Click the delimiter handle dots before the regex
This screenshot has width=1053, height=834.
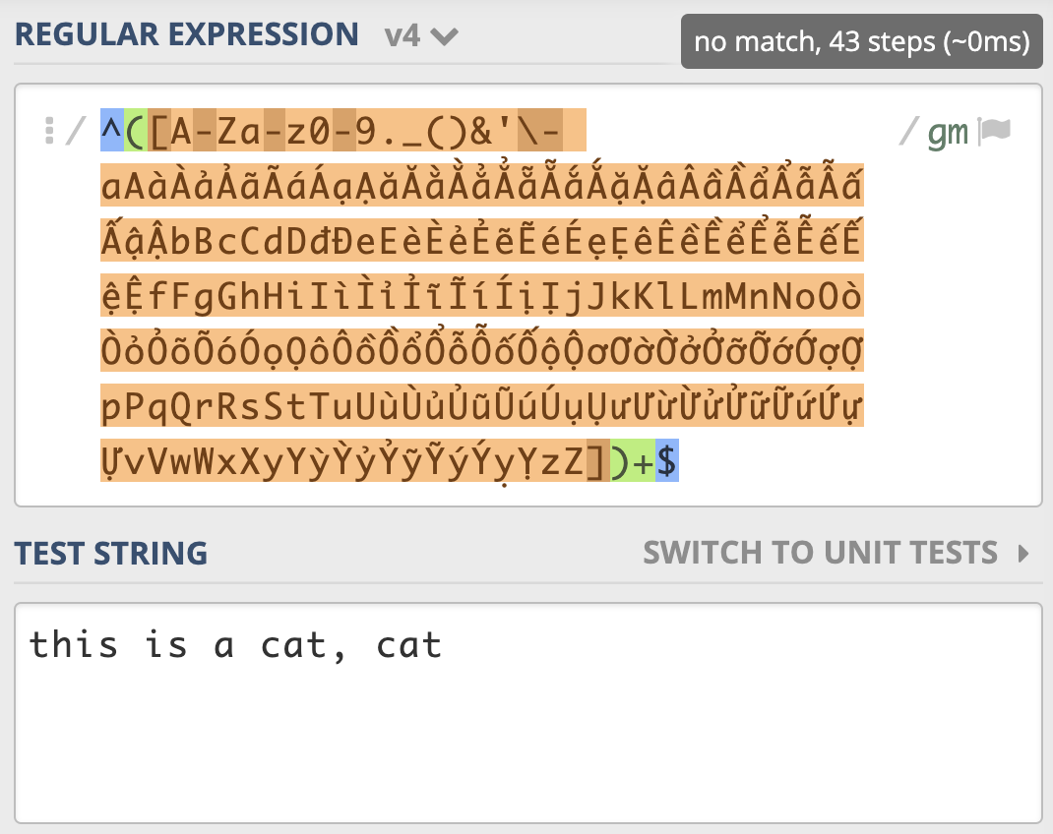coord(49,131)
